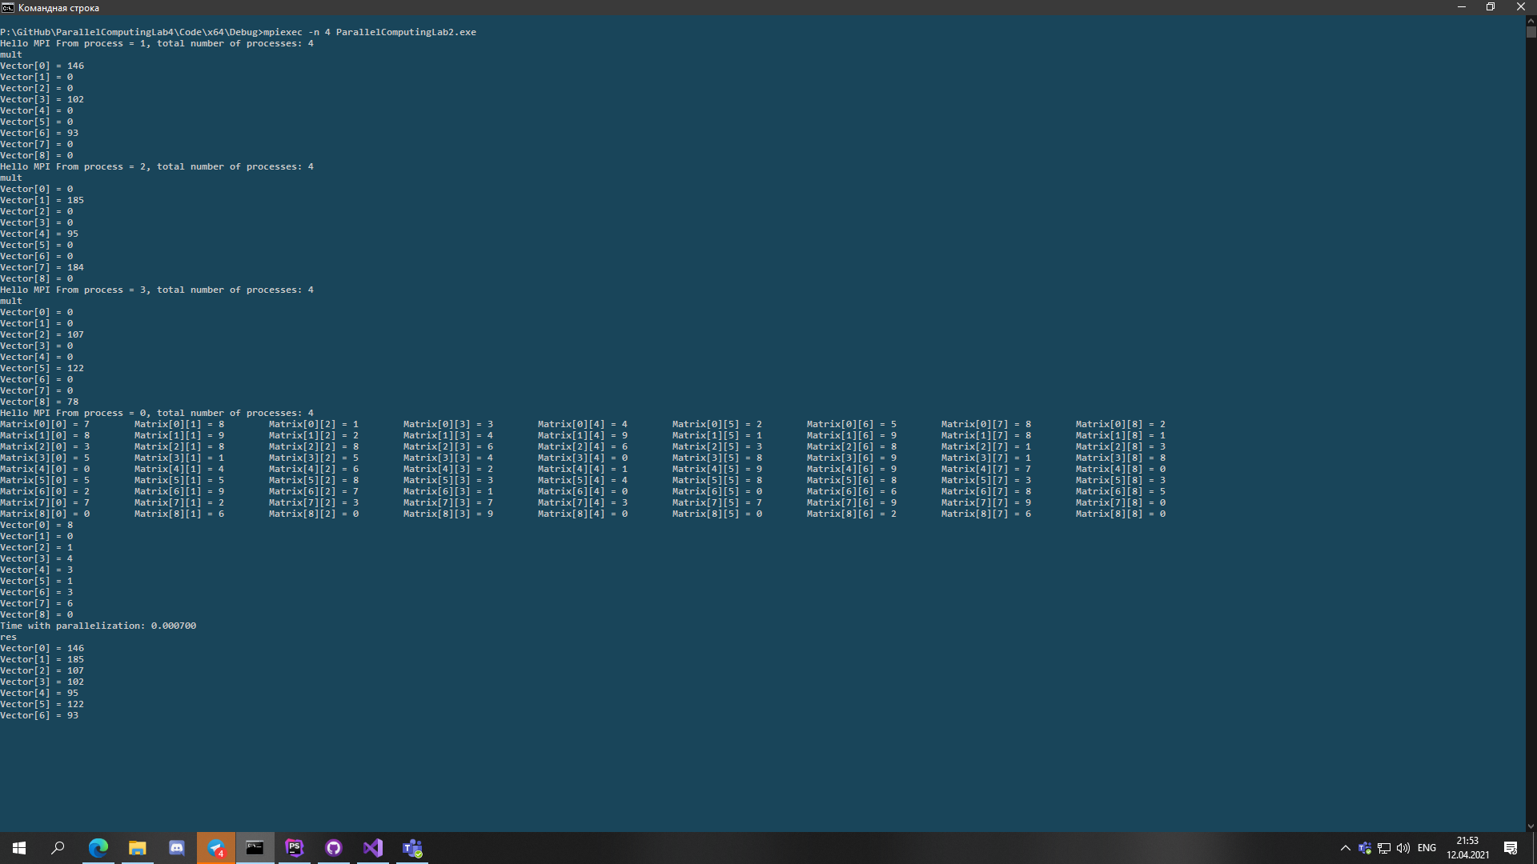Click 'Hello MPI From process = 0' line
Screen dimensions: 1537x864
click(x=157, y=413)
